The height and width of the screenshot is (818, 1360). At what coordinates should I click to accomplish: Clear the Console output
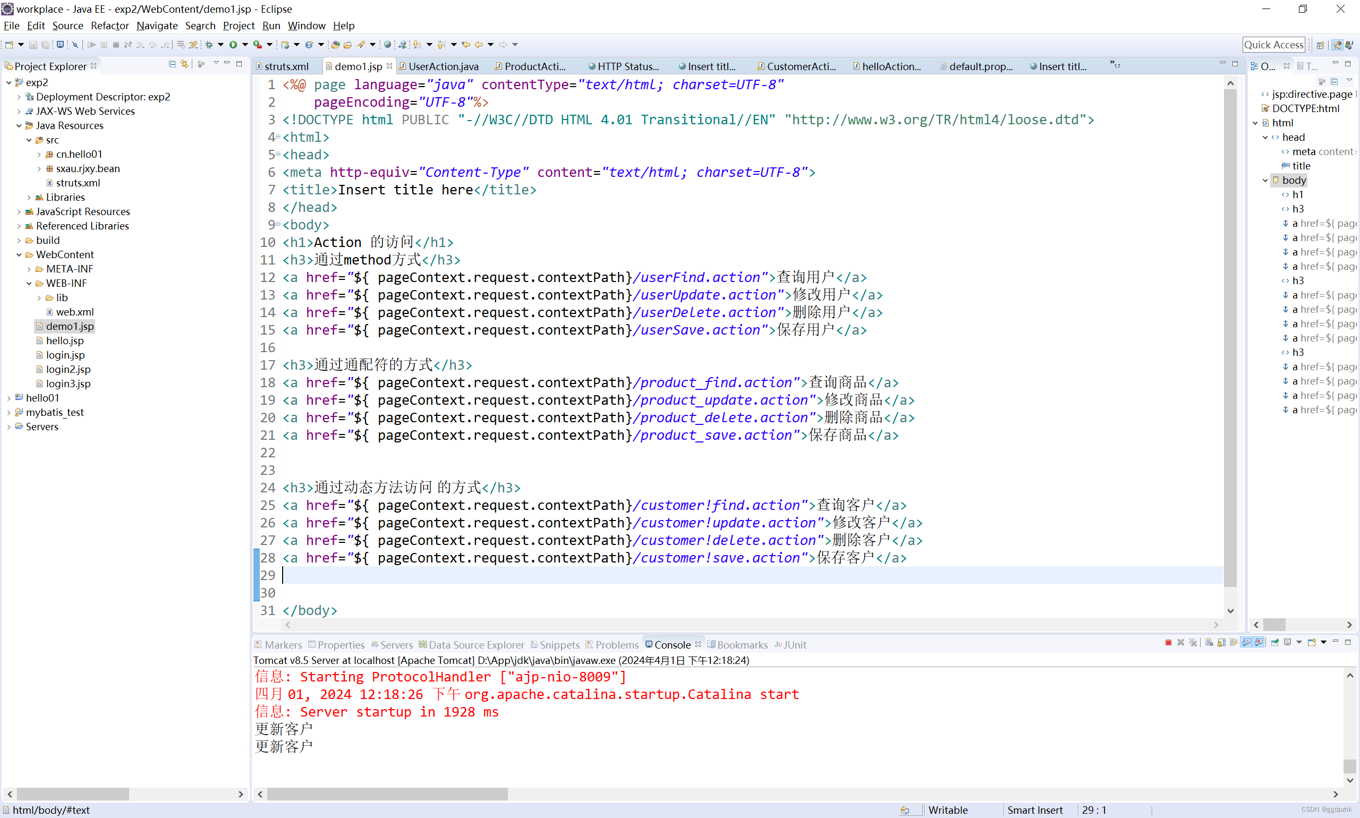pyautogui.click(x=1208, y=643)
